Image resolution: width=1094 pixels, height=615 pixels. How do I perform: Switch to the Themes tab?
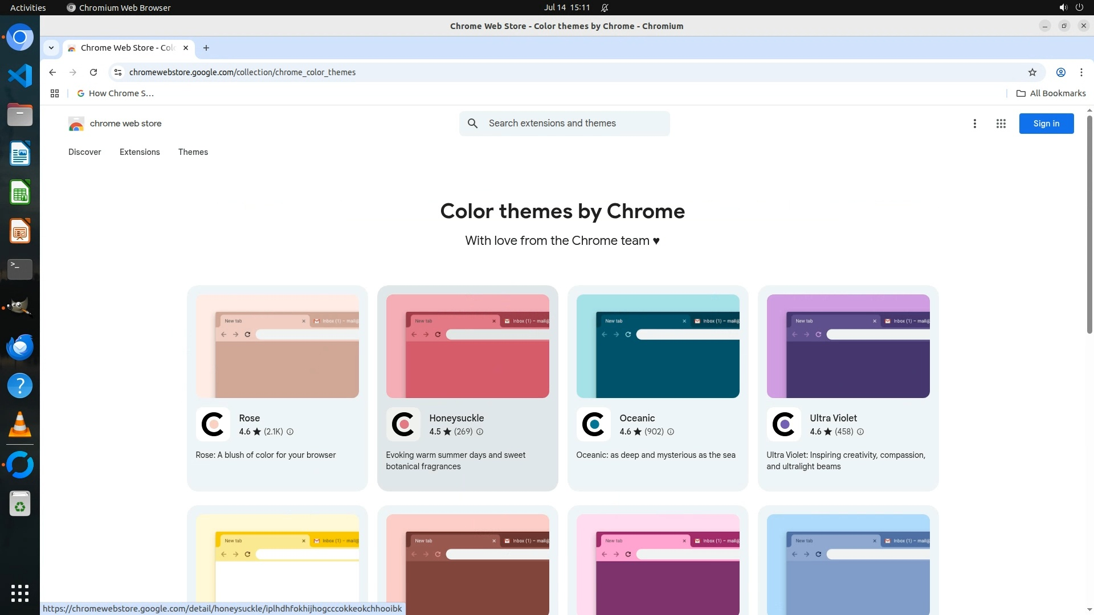[193, 152]
